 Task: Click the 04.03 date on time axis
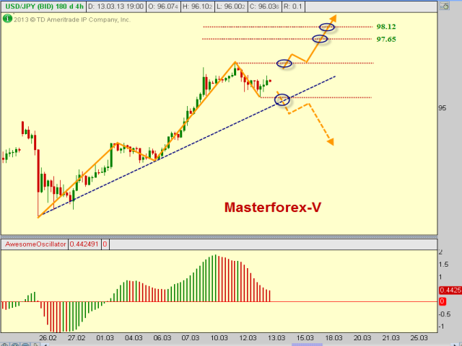pos(134,338)
